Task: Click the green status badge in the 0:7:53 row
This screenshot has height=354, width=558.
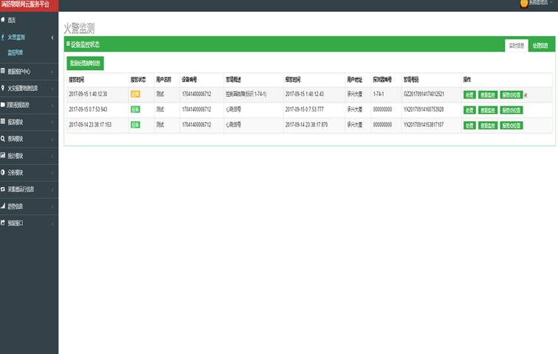Action: pos(135,109)
